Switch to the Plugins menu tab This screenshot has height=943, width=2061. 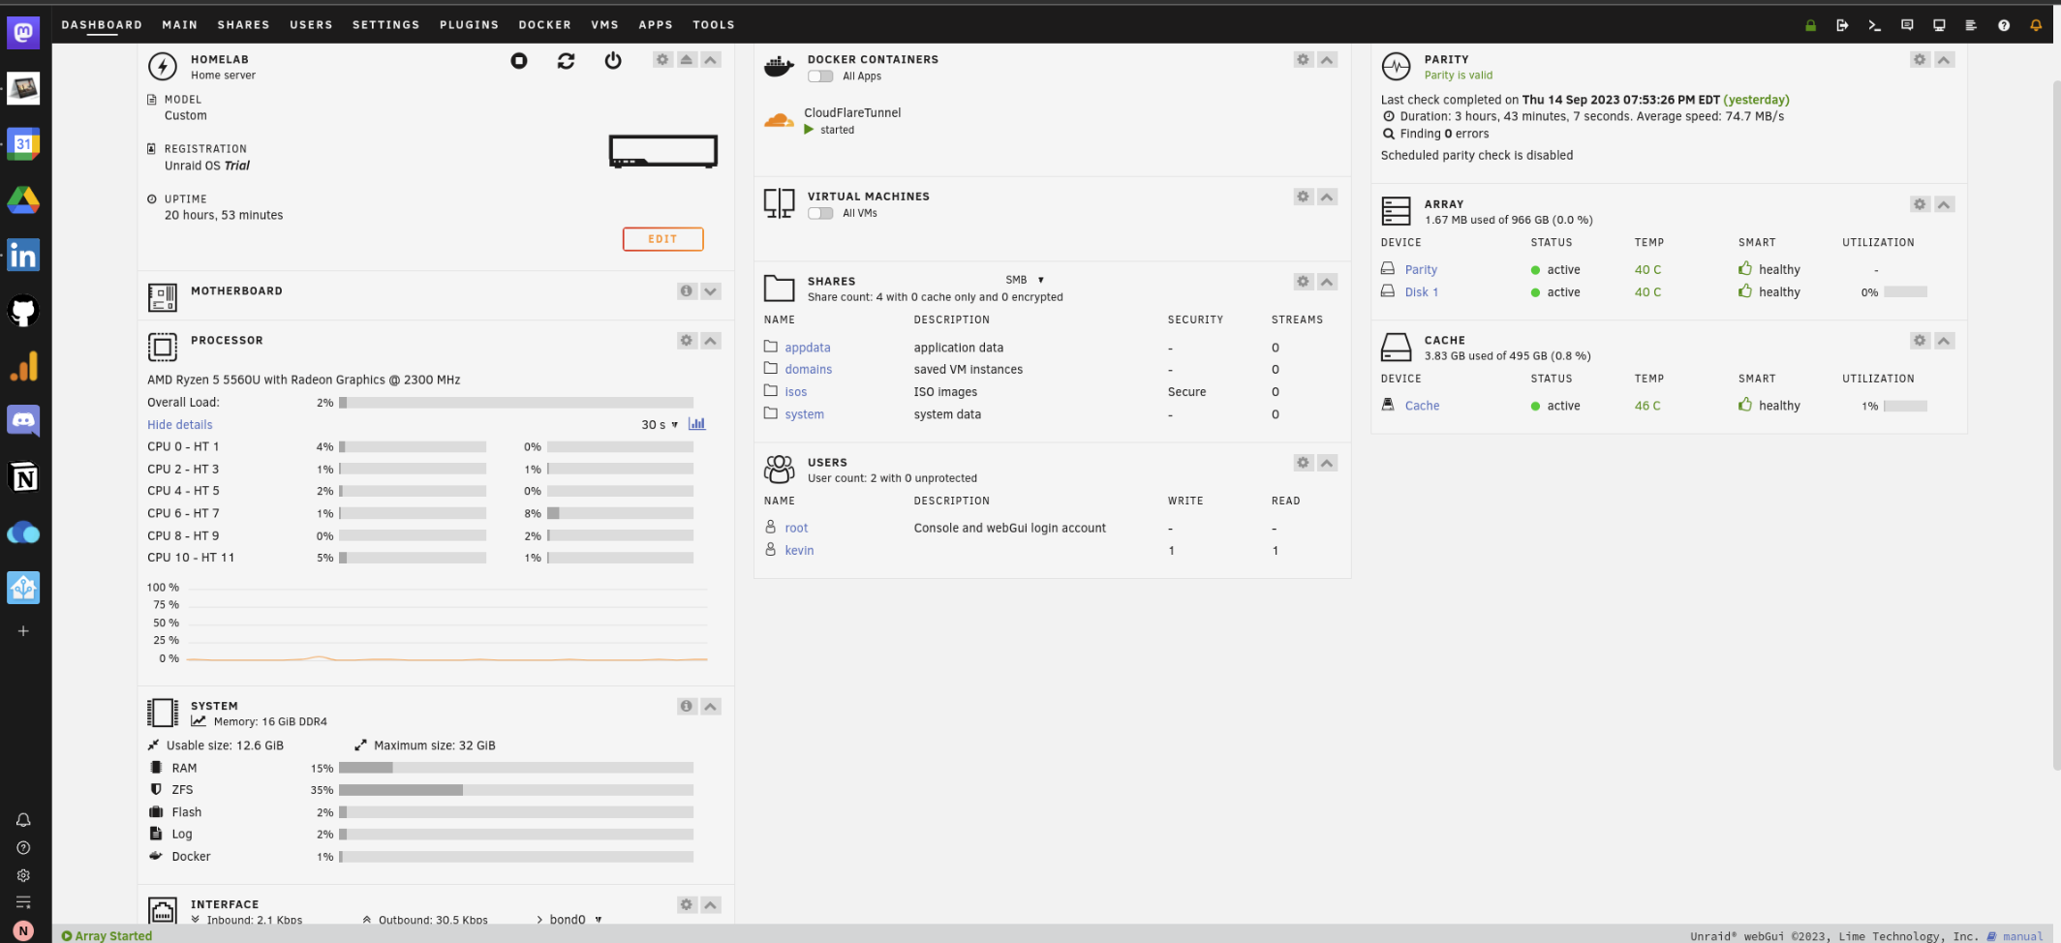tap(469, 25)
